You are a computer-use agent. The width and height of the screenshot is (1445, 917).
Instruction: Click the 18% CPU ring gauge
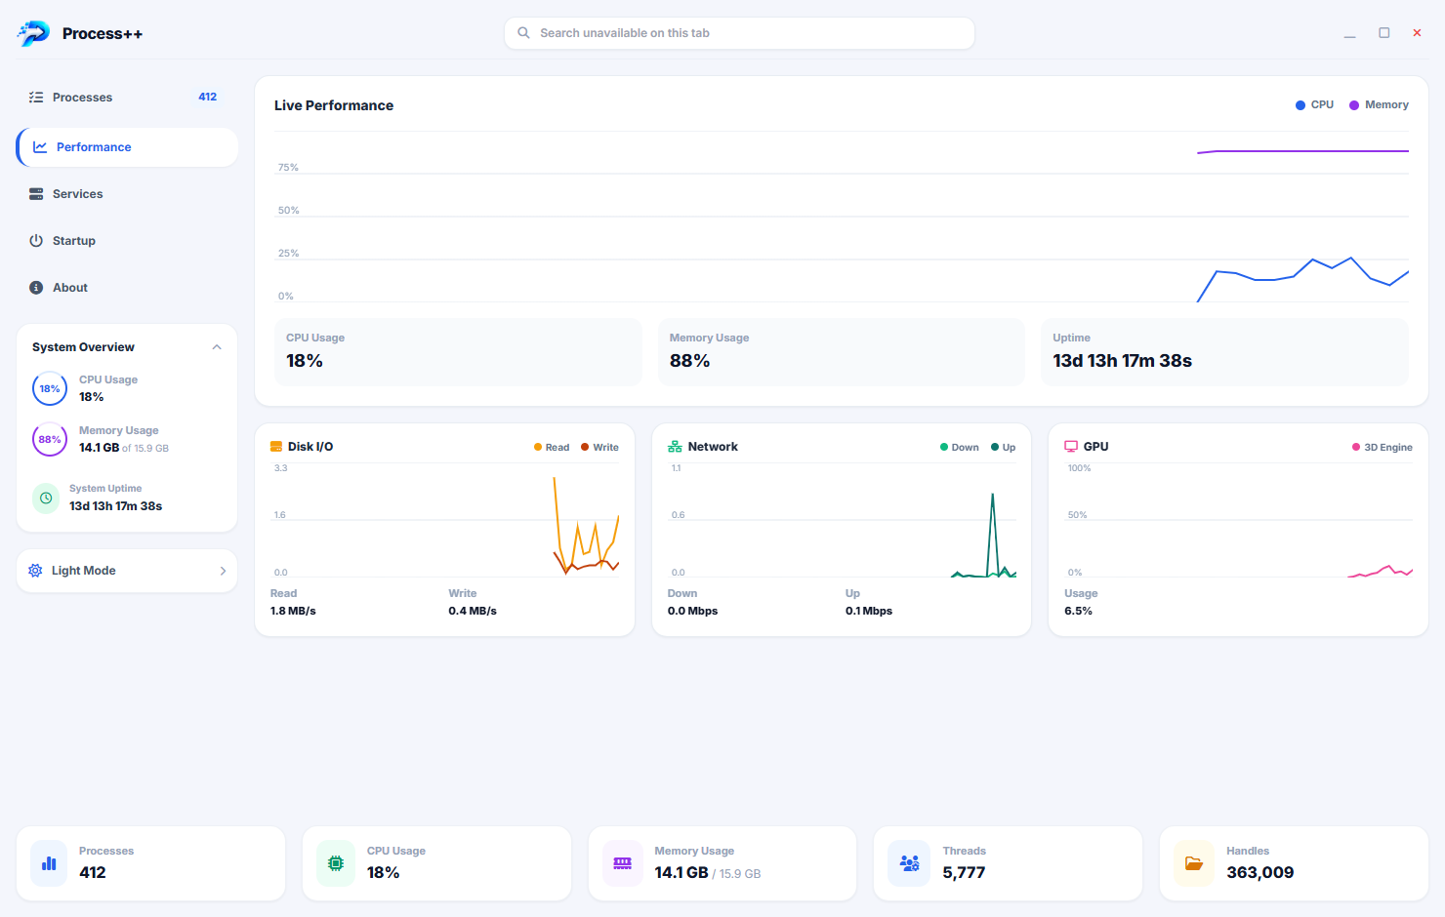point(50,388)
